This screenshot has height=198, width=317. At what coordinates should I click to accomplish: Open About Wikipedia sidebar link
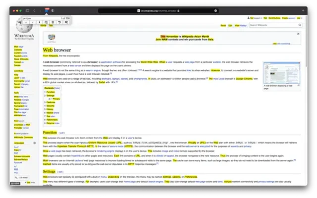pyautogui.click(x=21, y=59)
